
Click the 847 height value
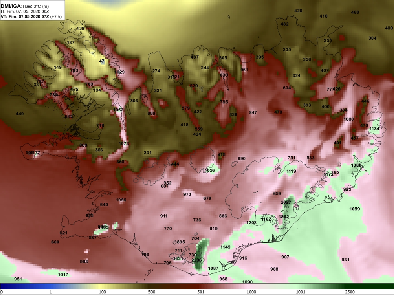(253, 112)
